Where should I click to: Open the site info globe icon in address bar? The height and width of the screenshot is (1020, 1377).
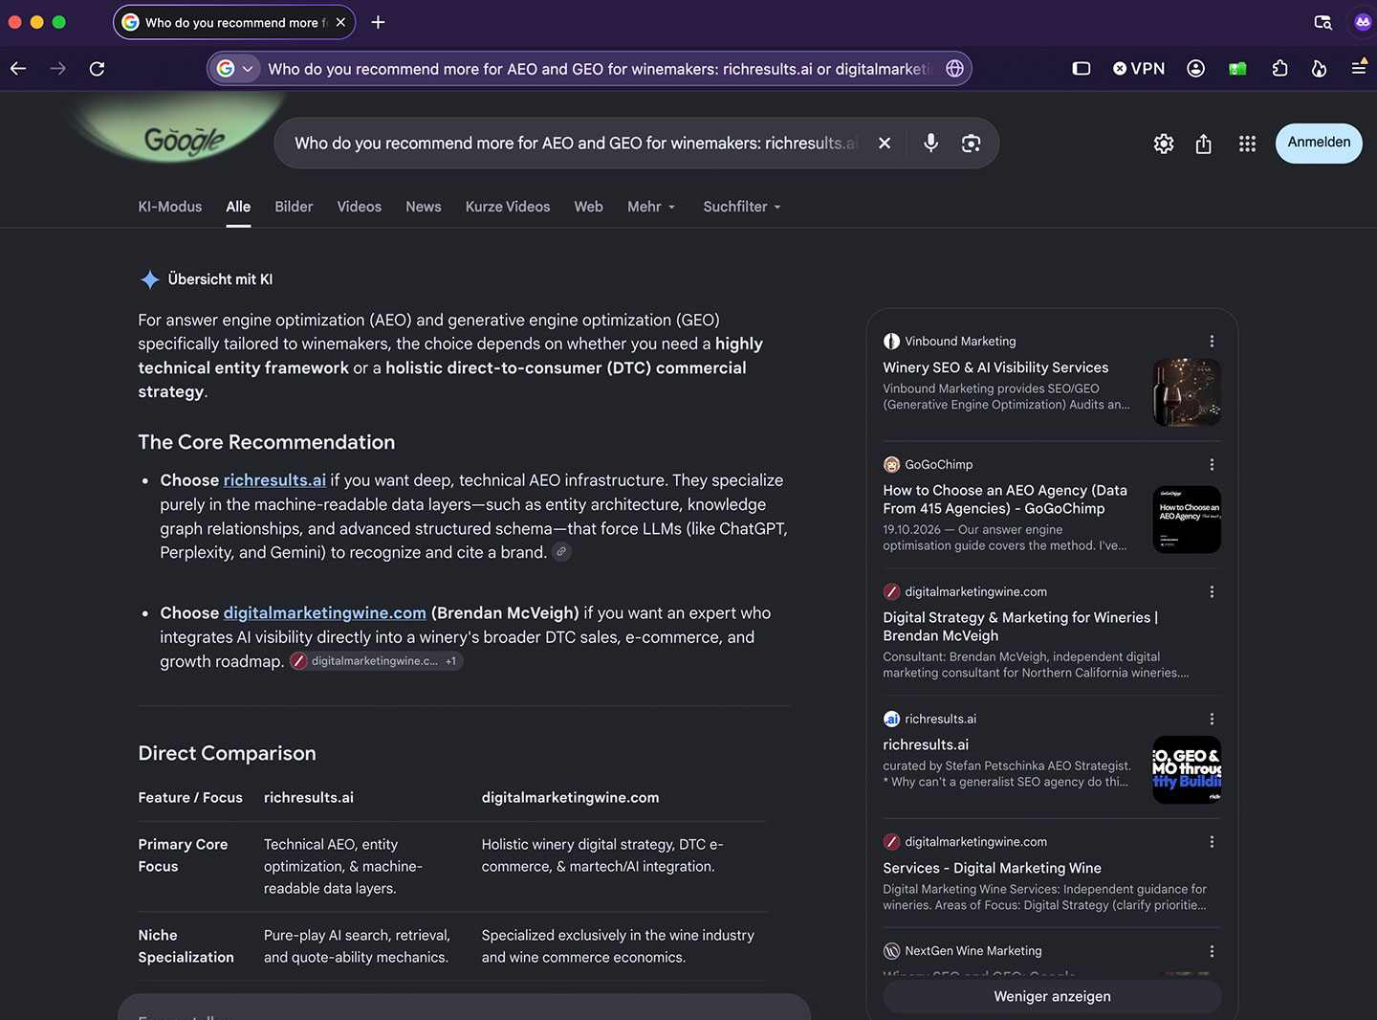coord(954,68)
